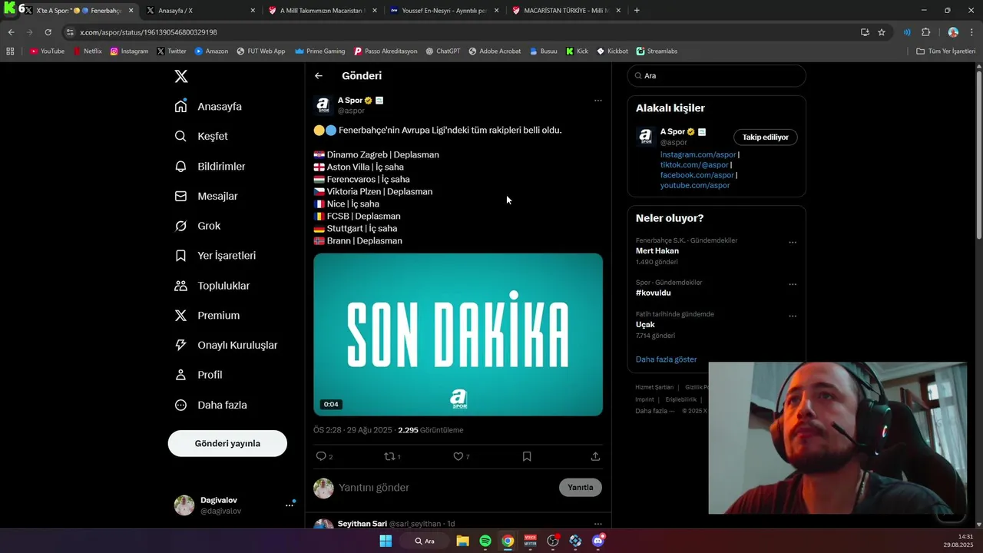Open facebook.com/aspor link
The image size is (983, 553).
pyautogui.click(x=697, y=175)
